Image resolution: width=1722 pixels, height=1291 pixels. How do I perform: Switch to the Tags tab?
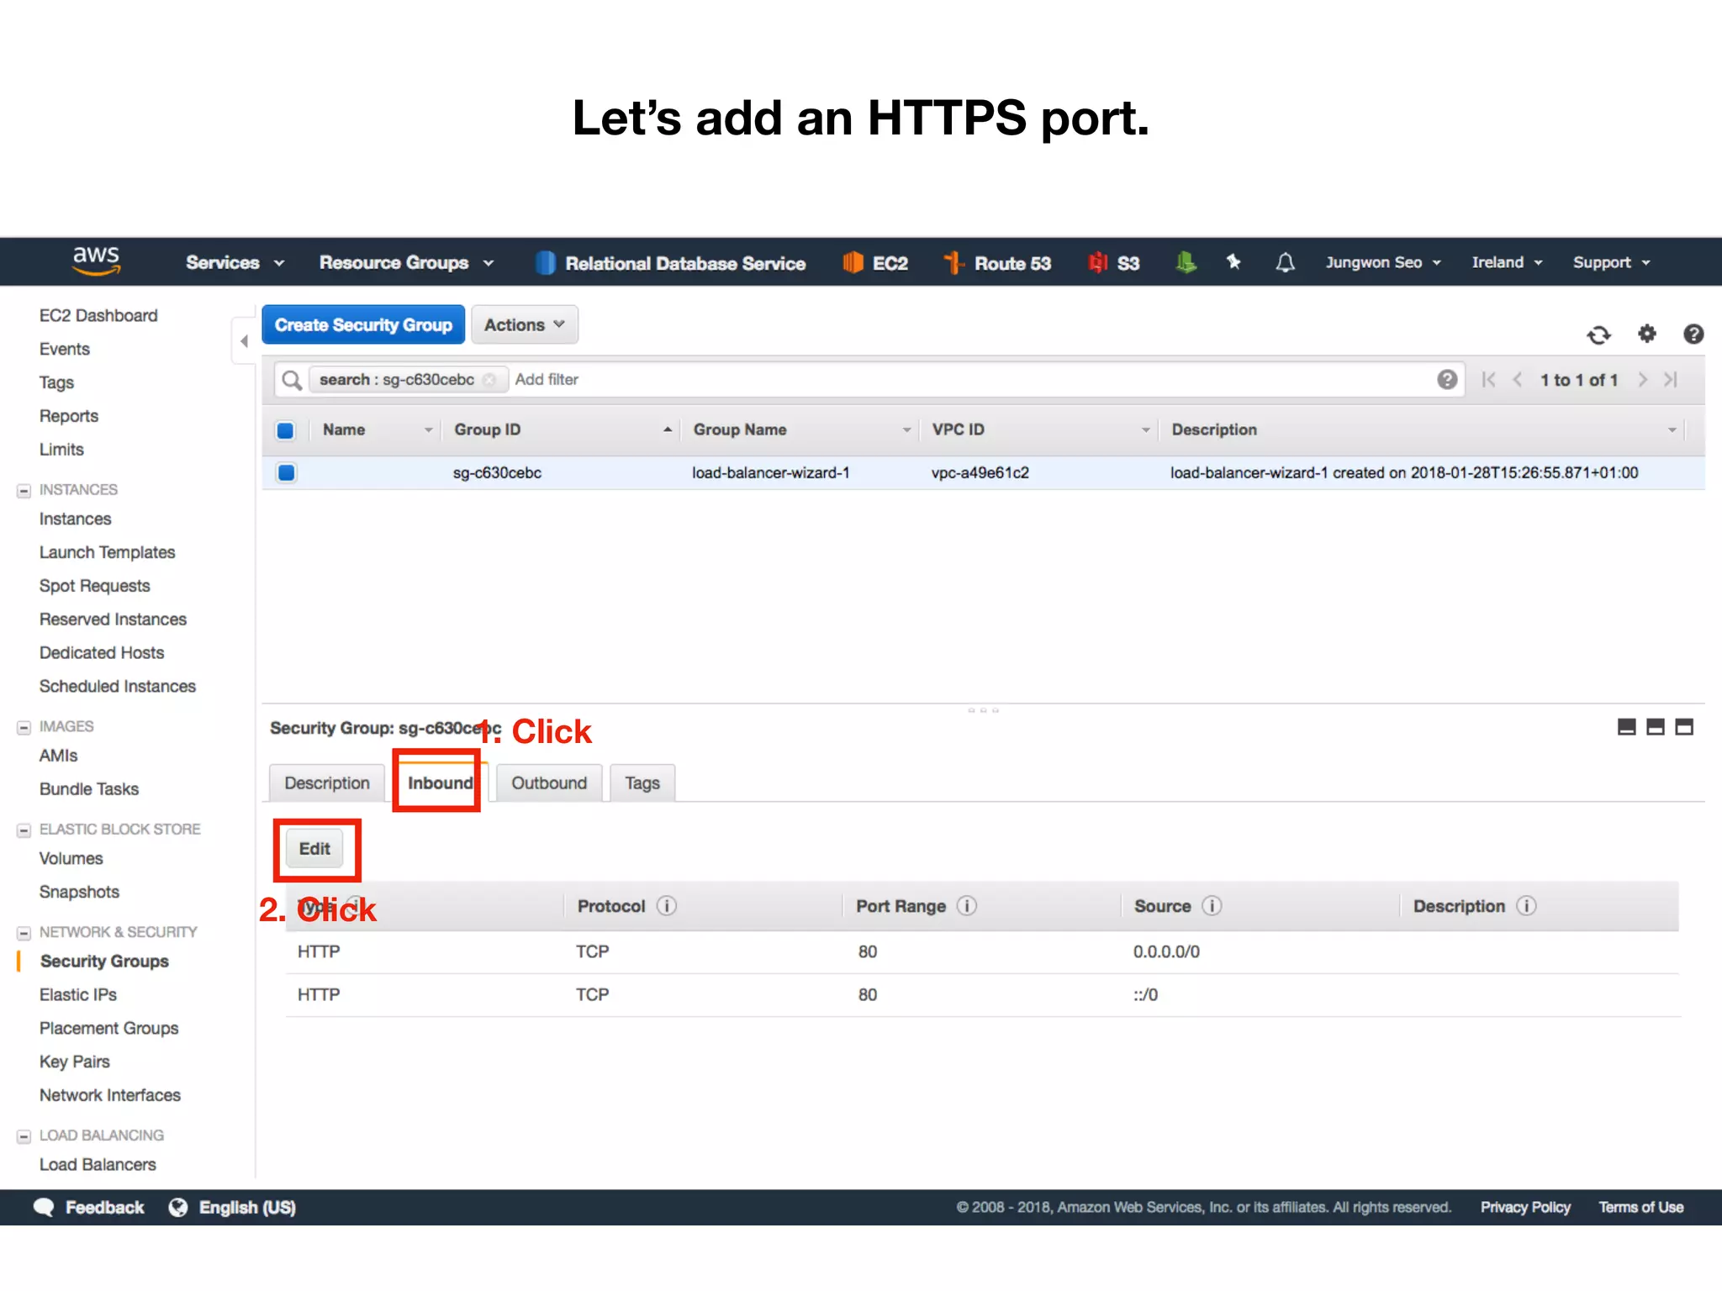pos(642,783)
